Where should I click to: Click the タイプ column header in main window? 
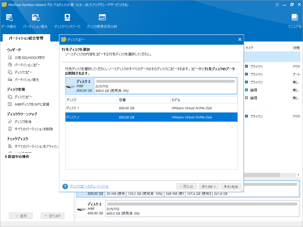coord(268,48)
